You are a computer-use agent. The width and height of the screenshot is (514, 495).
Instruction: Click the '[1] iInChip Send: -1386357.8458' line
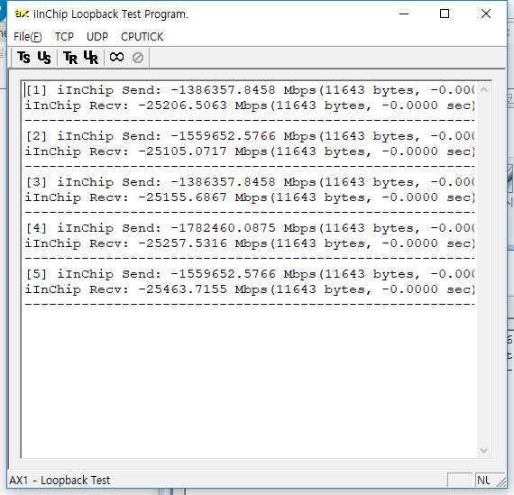tap(250, 90)
